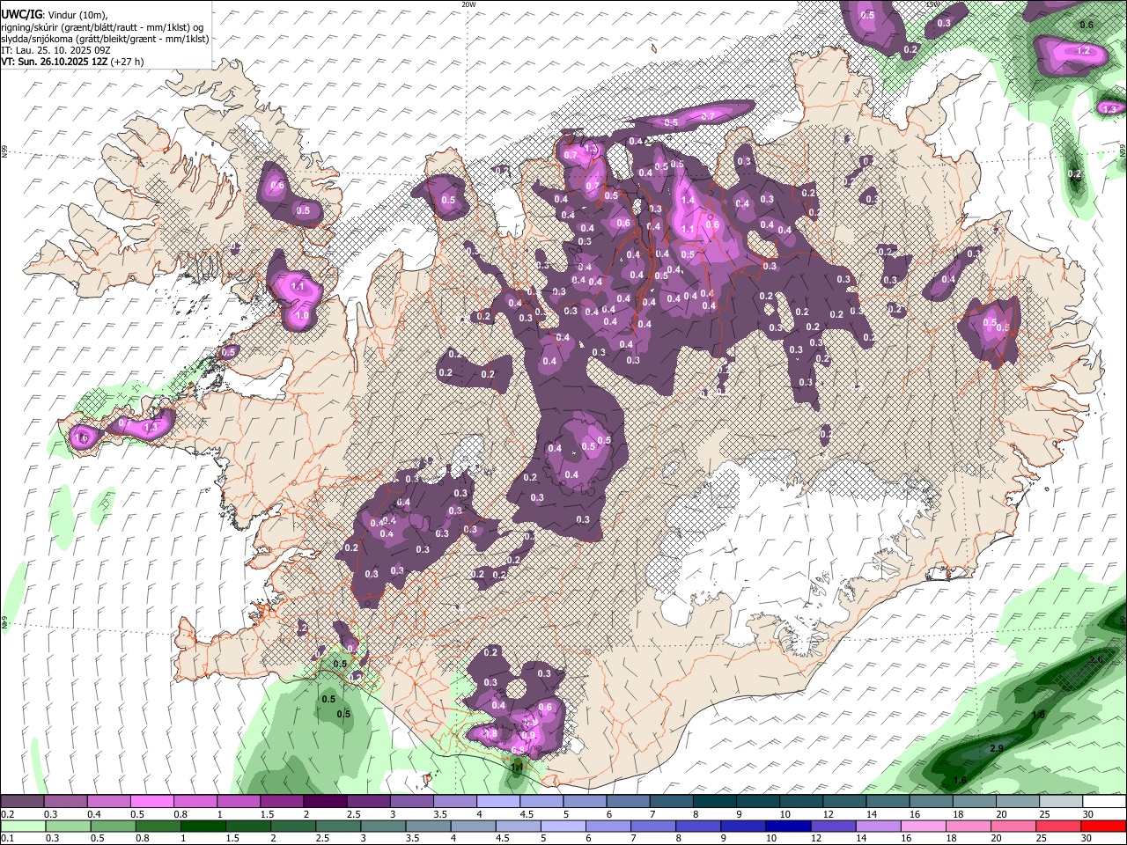The image size is (1127, 845).
Task: Select bright red swatch after 30 lower legend
Action: pyautogui.click(x=1103, y=827)
